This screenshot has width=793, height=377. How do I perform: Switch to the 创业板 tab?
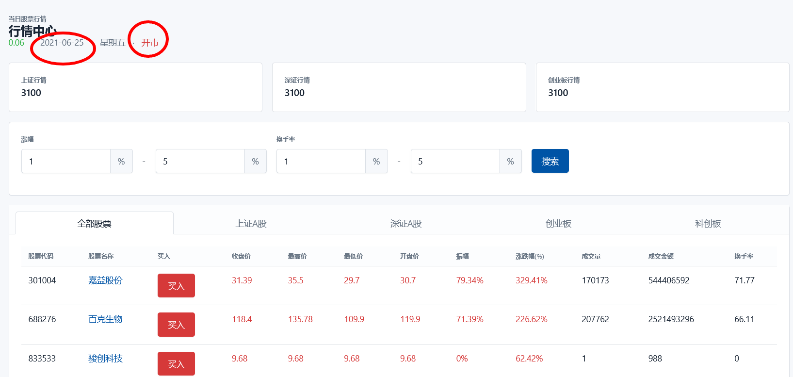tap(558, 224)
